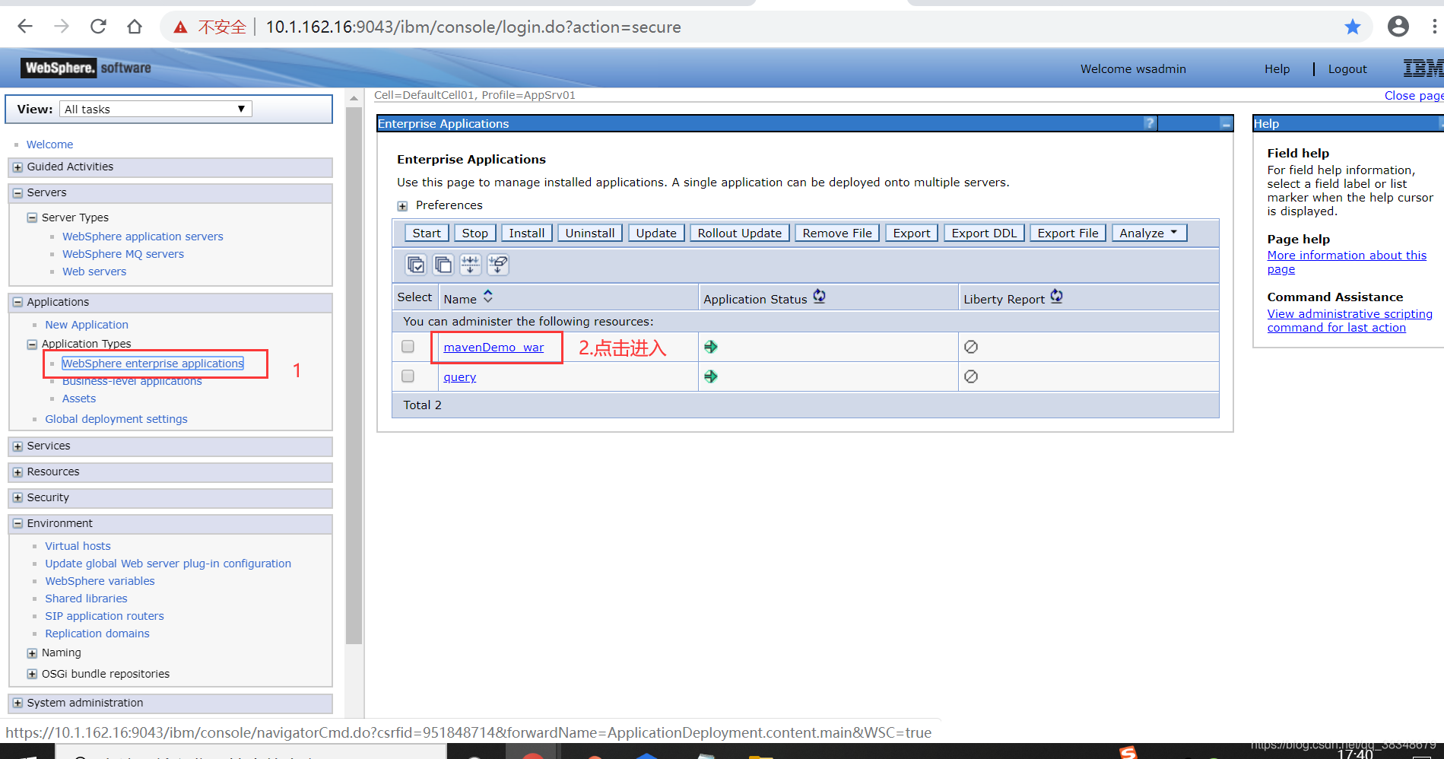Image resolution: width=1444 pixels, height=759 pixels.
Task: Click the WebSphere software logo
Action: tap(86, 68)
